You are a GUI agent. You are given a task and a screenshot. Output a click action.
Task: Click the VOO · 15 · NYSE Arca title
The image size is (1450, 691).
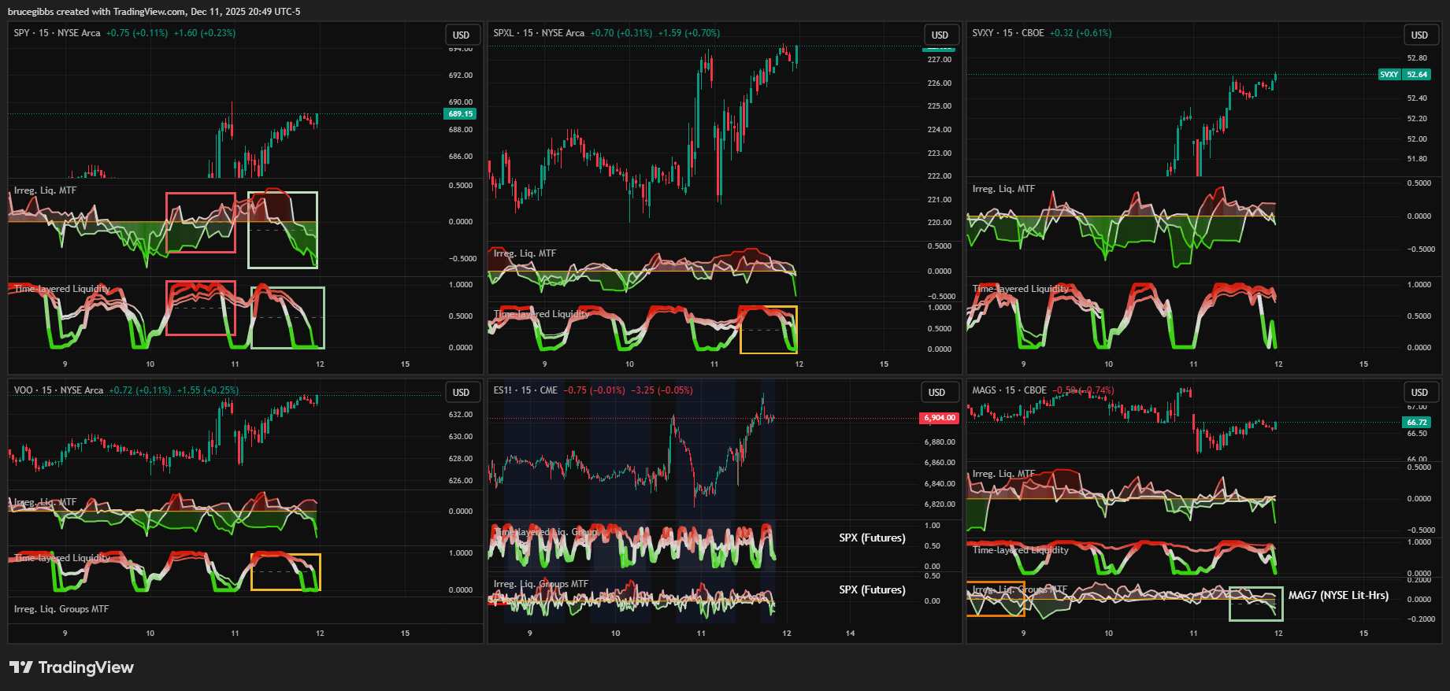(x=58, y=390)
